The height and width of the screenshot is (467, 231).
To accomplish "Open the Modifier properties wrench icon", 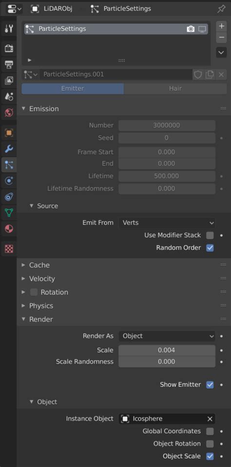I will pyautogui.click(x=9, y=149).
